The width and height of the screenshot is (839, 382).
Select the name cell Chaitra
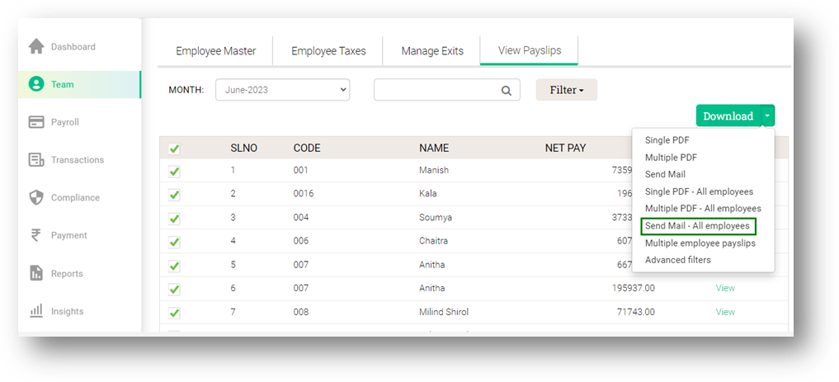tap(433, 241)
